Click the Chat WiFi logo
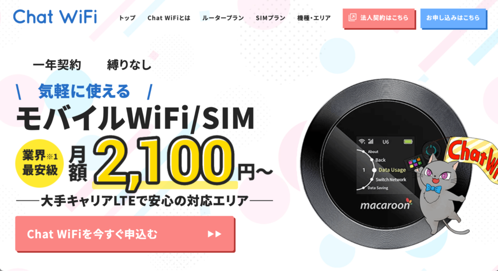 click(x=55, y=17)
